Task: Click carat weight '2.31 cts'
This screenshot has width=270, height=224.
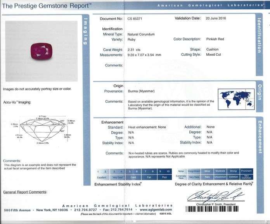Action: pos(134,50)
